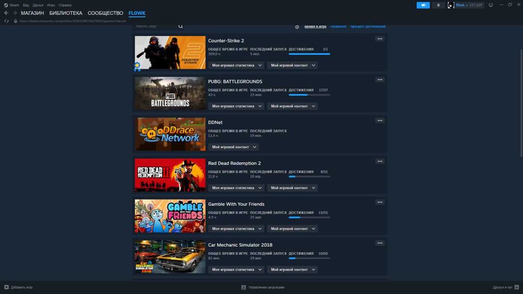Toggle Big Picture mode monitor icon

[x=491, y=5]
